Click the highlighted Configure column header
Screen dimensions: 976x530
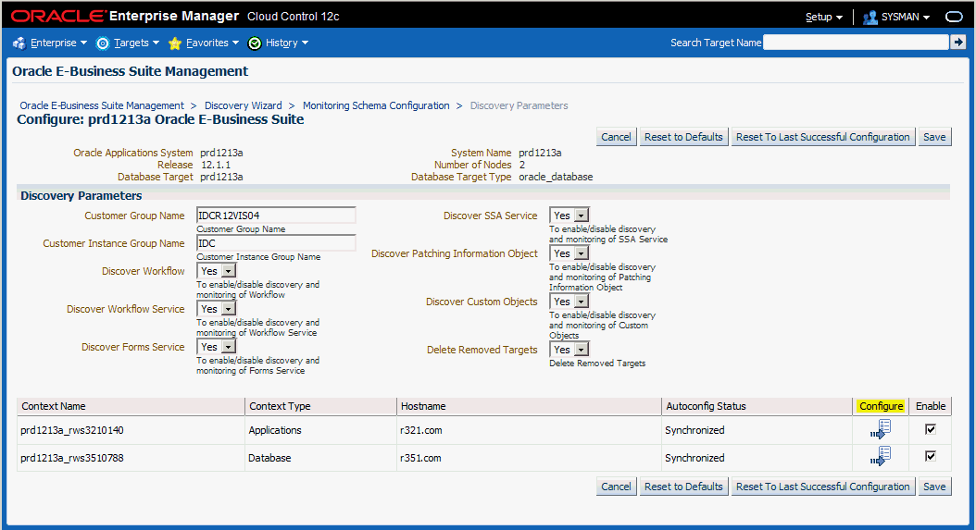881,406
